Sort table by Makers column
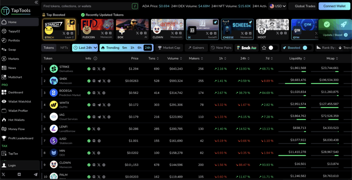 coord(196,58)
